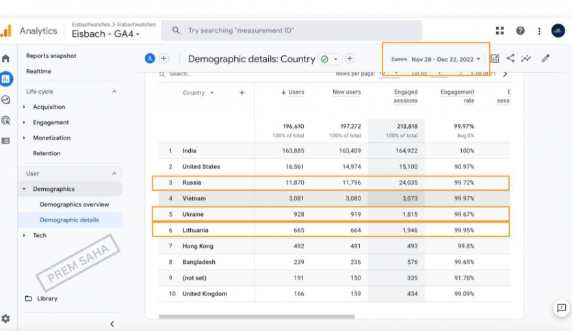This screenshot has width=572, height=331.
Task: Open the Advertising icon in the sidebar
Action: 6,120
